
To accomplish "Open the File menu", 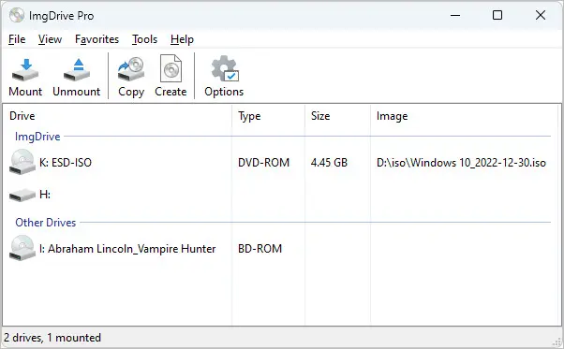I will tap(17, 39).
